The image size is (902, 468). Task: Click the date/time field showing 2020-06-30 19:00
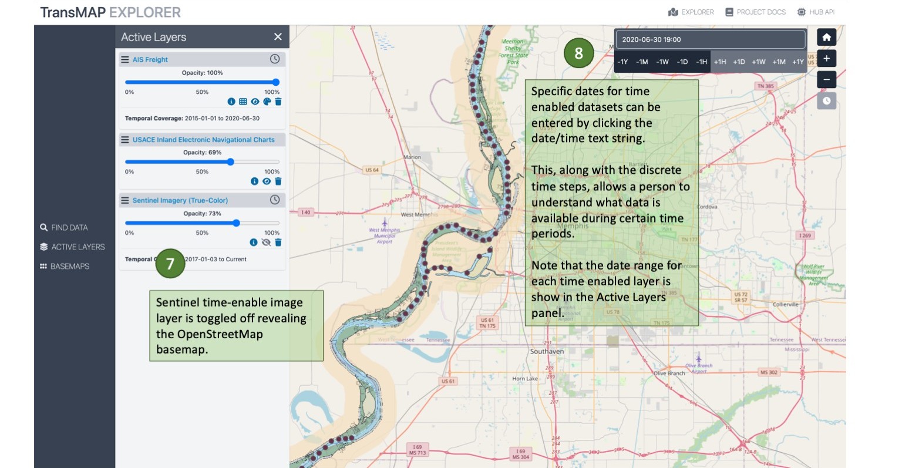(x=711, y=39)
